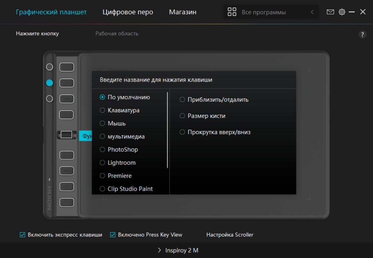Click the all programs grid icon
The width and height of the screenshot is (373, 258).
coord(232,12)
